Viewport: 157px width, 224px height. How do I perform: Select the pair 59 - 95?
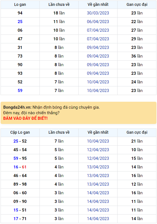click(20, 158)
